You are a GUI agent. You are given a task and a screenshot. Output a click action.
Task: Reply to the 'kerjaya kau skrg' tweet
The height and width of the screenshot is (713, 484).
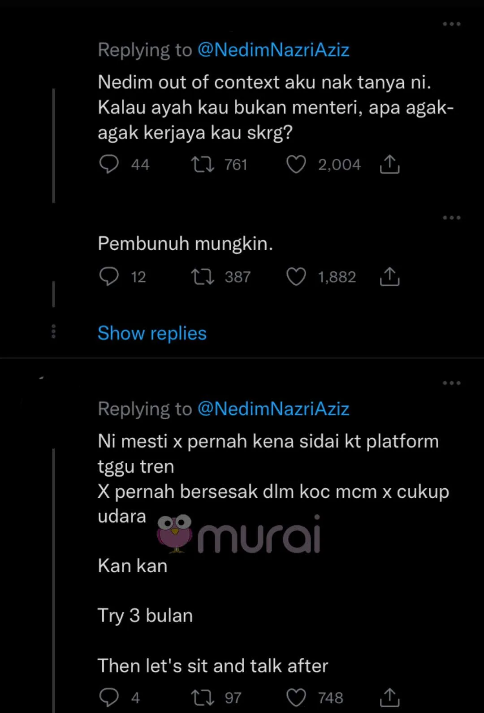point(109,165)
